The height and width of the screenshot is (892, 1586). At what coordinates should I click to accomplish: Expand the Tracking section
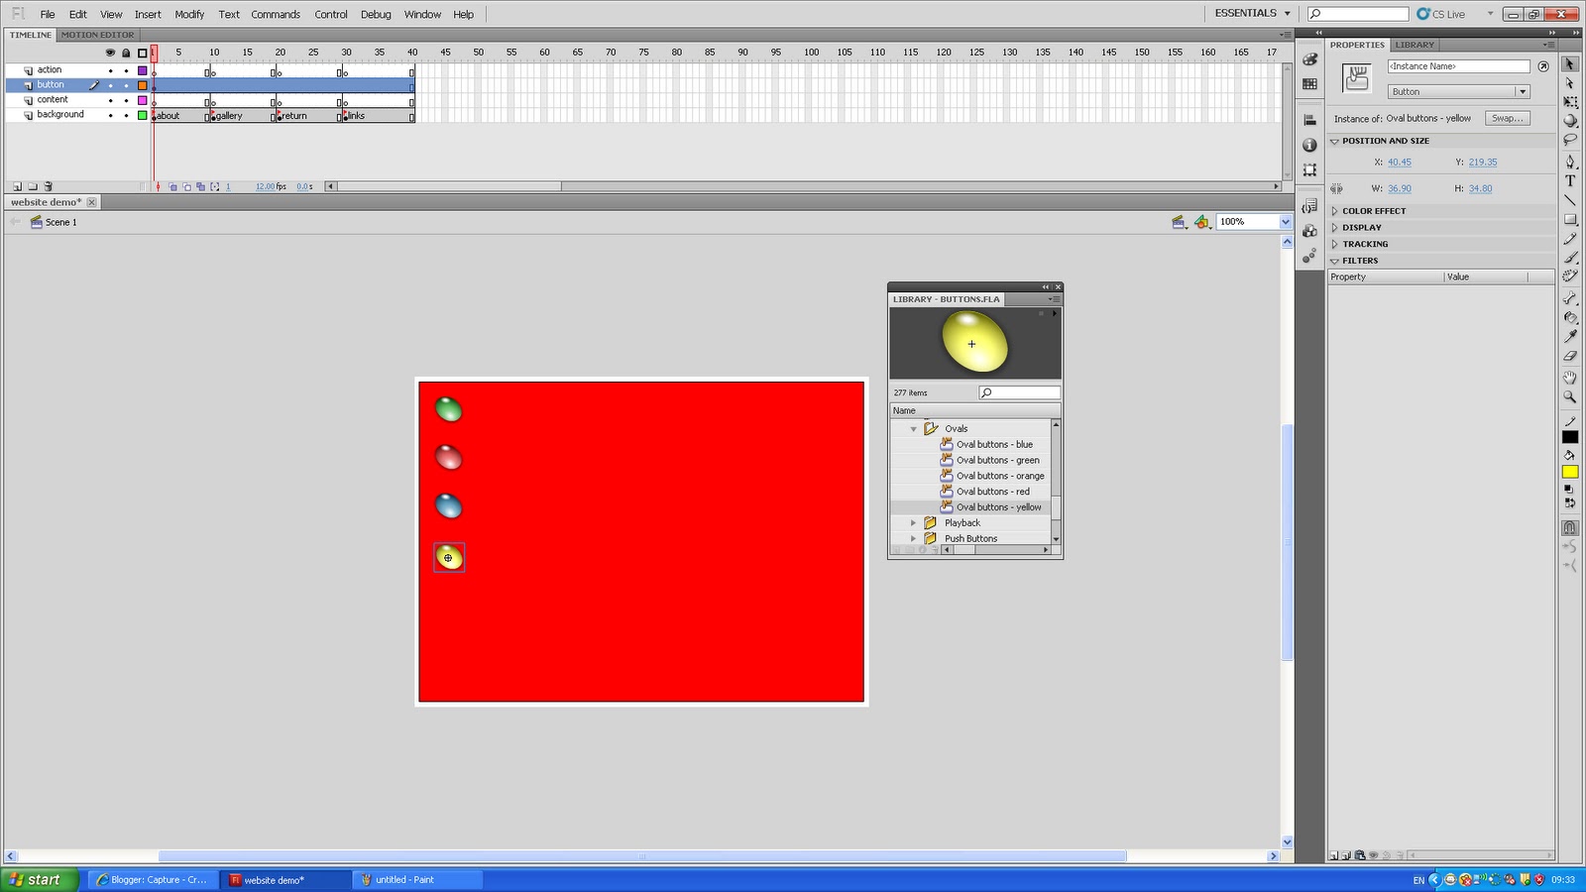(1334, 244)
